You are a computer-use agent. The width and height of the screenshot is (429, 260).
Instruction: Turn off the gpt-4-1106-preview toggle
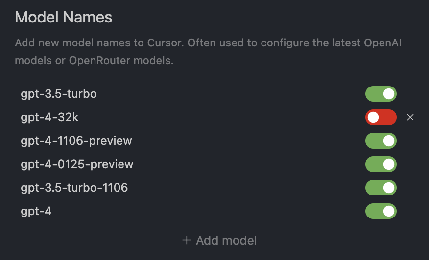click(381, 141)
